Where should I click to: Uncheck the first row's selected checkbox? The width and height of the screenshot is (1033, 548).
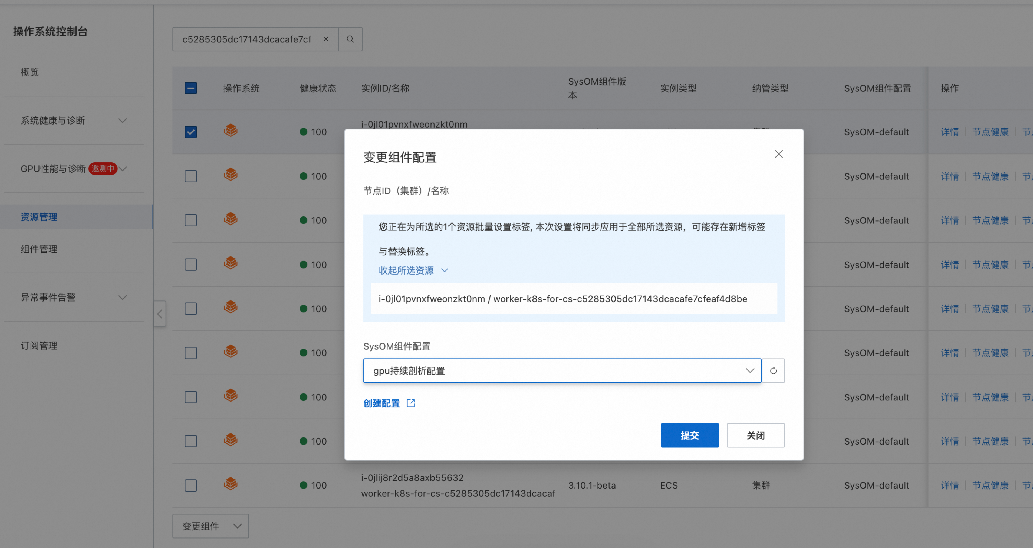pyautogui.click(x=191, y=132)
